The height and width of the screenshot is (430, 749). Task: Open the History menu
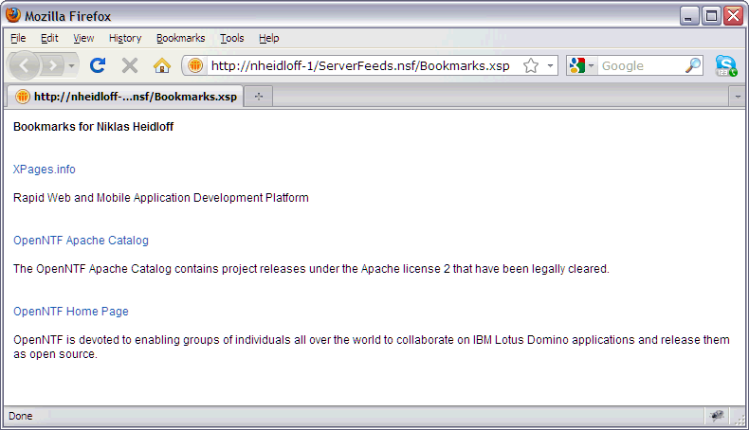pyautogui.click(x=125, y=38)
